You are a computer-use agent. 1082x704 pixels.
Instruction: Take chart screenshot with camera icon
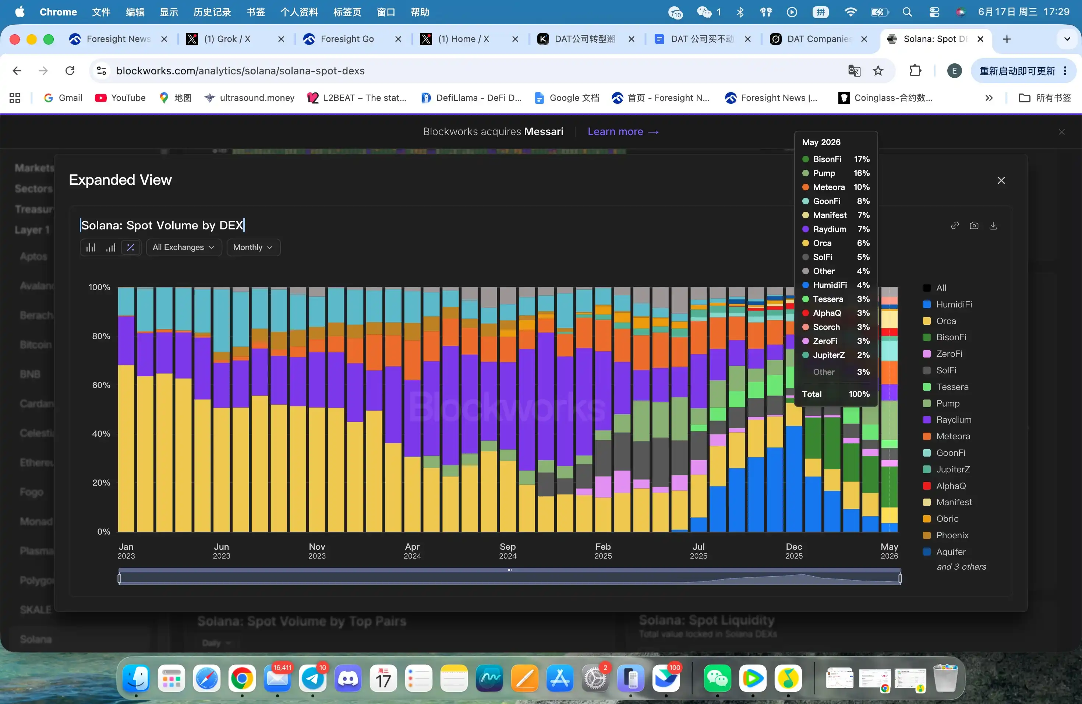(974, 226)
